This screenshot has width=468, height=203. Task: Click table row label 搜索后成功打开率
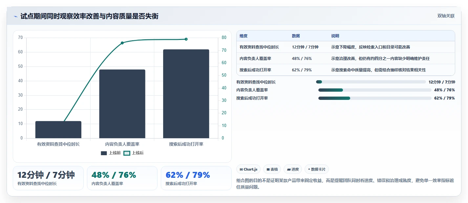point(255,70)
